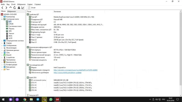Select SPD in the tree
Image resolution: width=182 pixels, height=102 pixels.
(10, 31)
